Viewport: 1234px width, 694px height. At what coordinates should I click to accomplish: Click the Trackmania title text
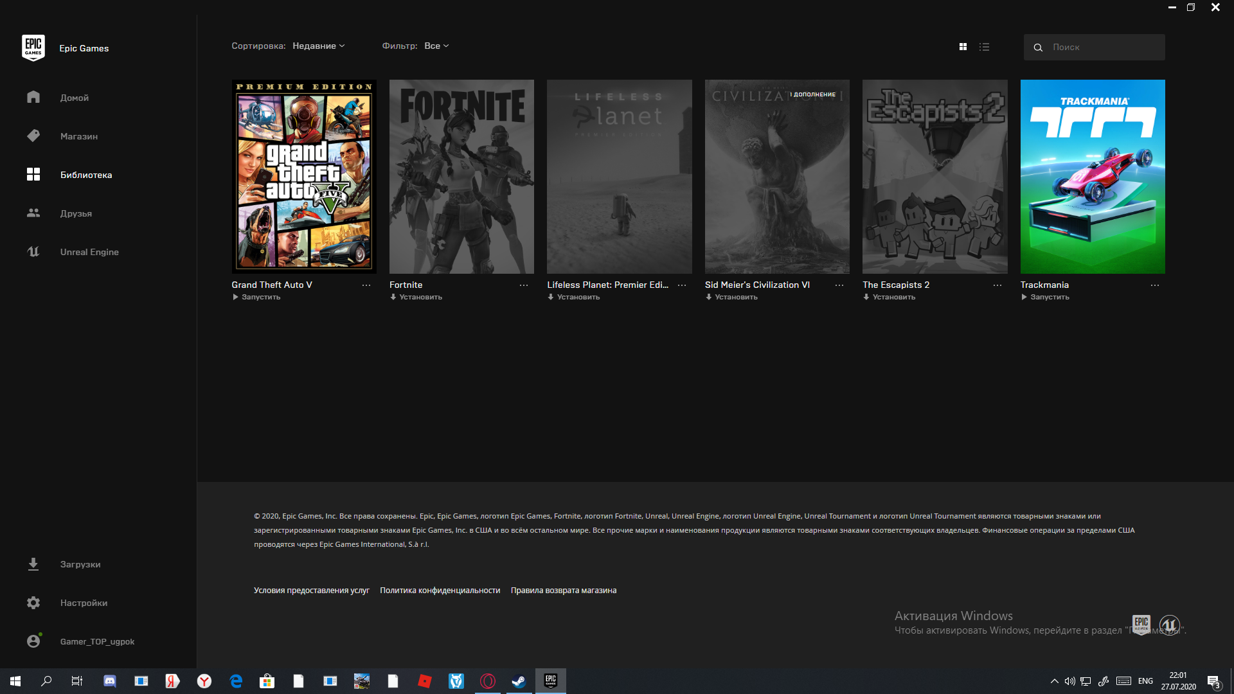pos(1044,285)
